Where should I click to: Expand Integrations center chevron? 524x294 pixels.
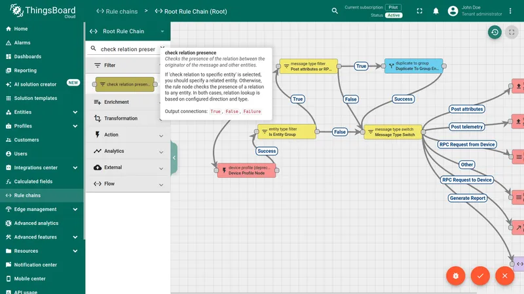coord(75,168)
